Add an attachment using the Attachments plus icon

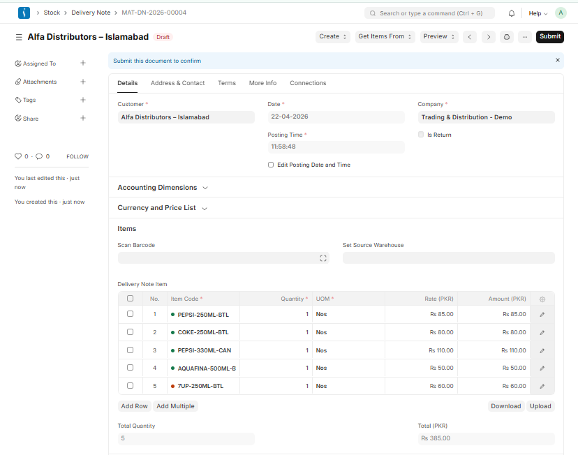(x=83, y=81)
